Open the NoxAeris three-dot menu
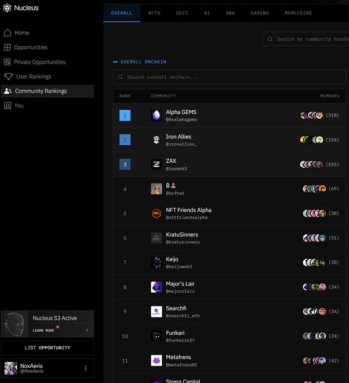The width and height of the screenshot is (349, 383). click(86, 368)
